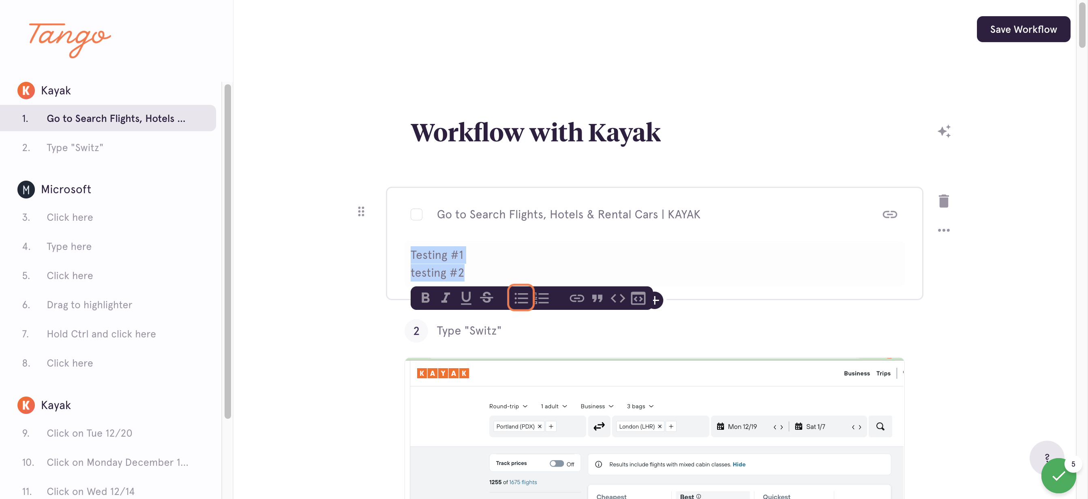Click the Hide link in Kayak results notice
Image resolution: width=1088 pixels, height=499 pixels.
coord(739,465)
